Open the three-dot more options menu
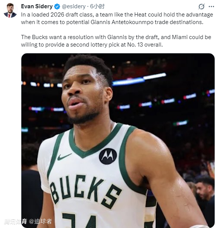Screen dimensions: 218x228 (x=211, y=6)
